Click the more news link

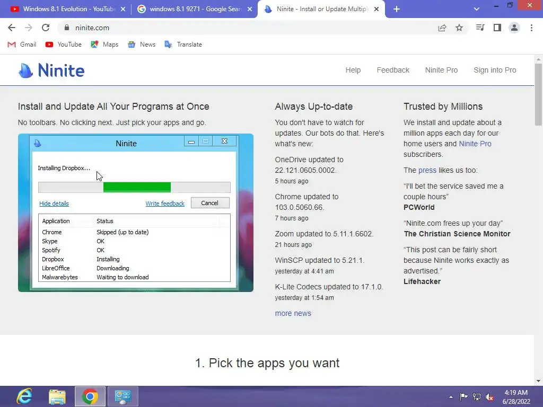293,313
